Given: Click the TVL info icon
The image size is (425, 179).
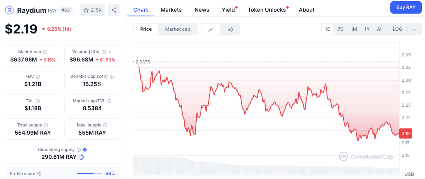Looking at the screenshot, I should tap(38, 101).
